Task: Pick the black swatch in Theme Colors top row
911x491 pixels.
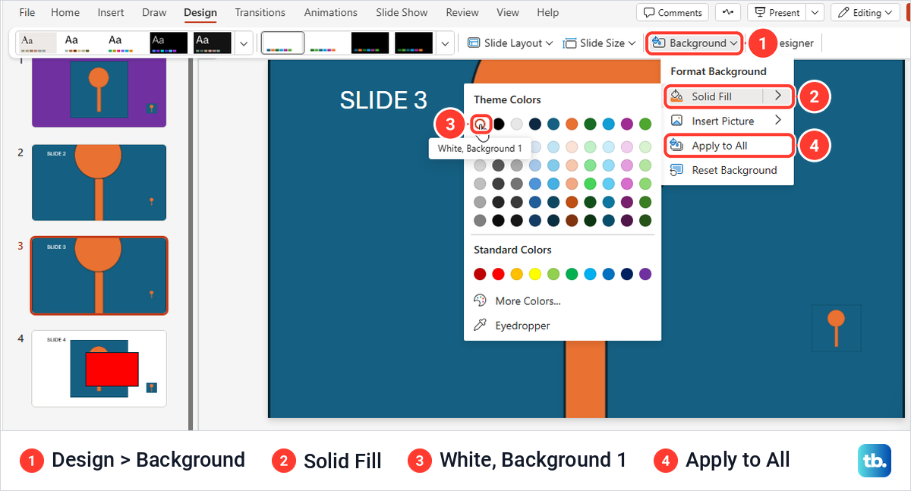Action: pos(499,124)
